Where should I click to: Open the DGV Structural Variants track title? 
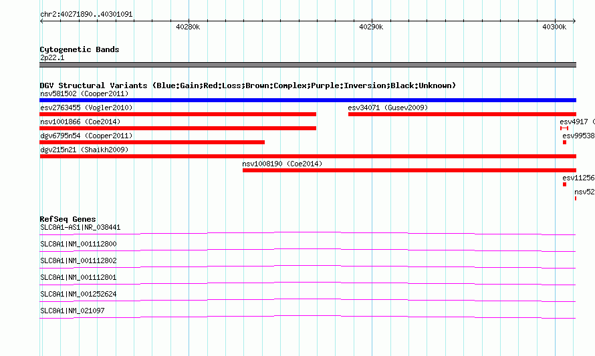click(x=248, y=85)
